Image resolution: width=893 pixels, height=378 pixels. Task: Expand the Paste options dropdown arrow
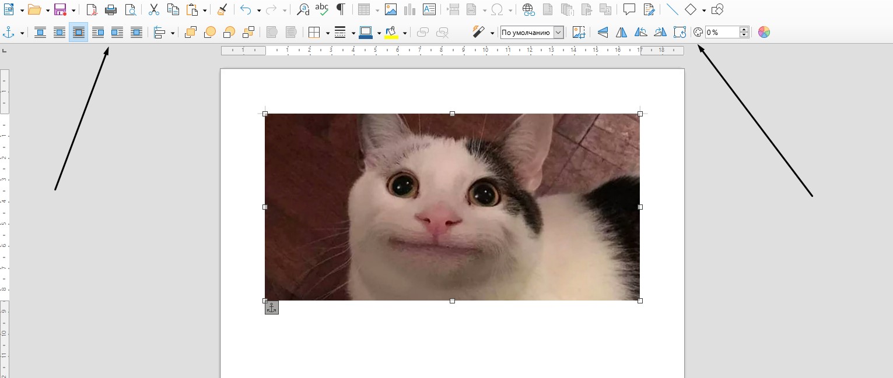[x=205, y=10]
